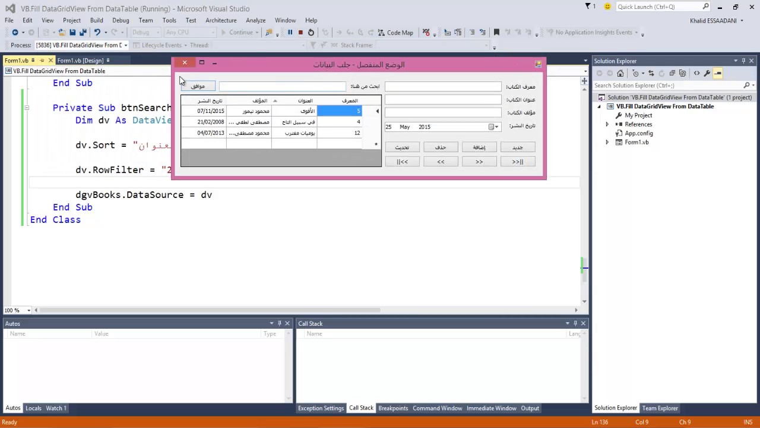
Task: Open the feedback smiley icon
Action: click(607, 7)
